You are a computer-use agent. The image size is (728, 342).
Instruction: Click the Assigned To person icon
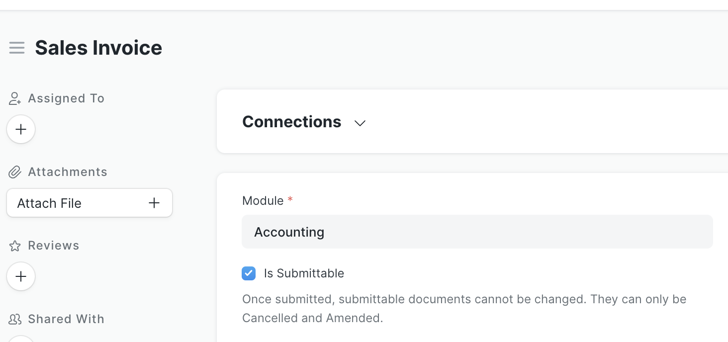coord(15,98)
